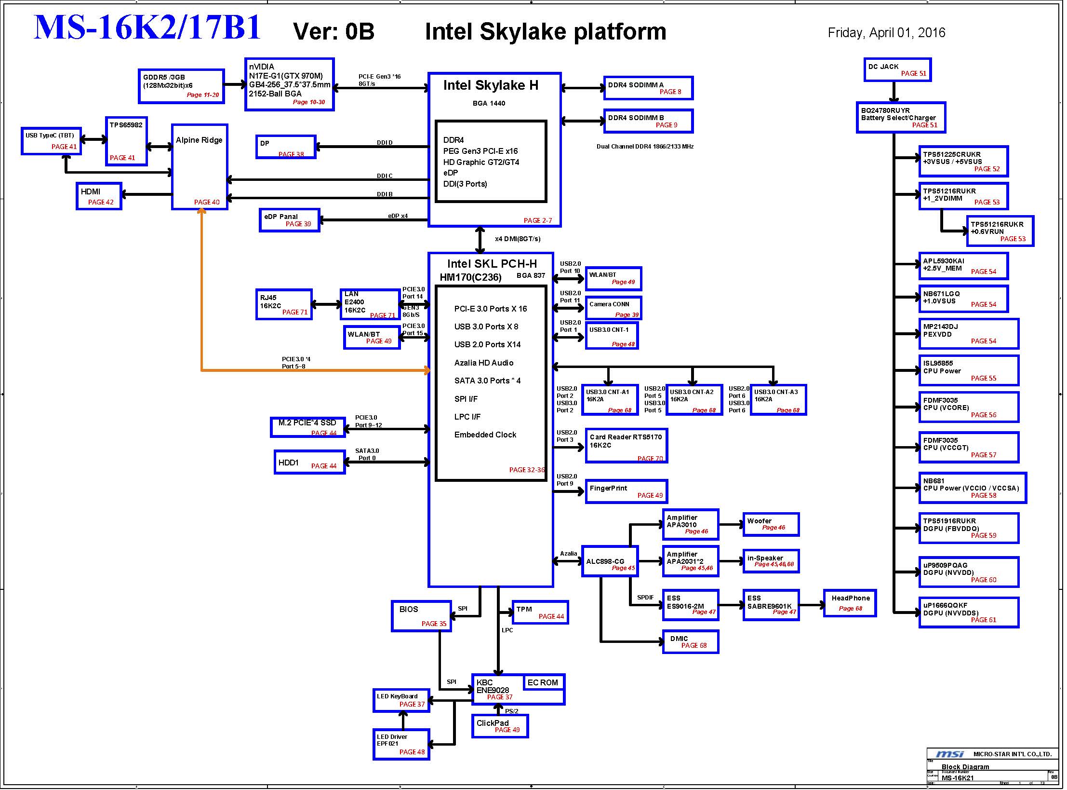The width and height of the screenshot is (1067, 790).
Task: Select the "TPS65982" block
Action: pyautogui.click(x=126, y=141)
